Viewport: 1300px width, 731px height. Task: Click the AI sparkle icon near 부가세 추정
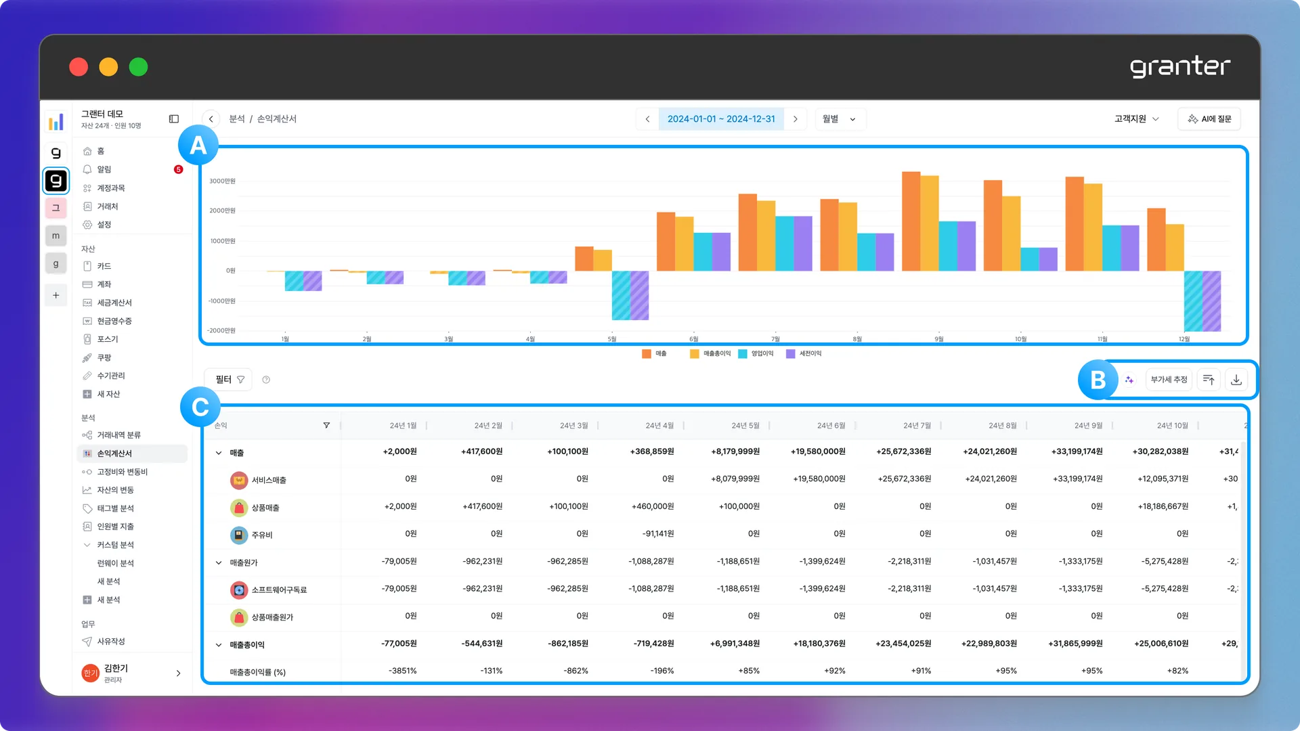tap(1129, 380)
